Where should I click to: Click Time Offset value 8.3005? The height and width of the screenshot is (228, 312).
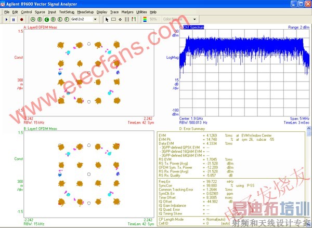coord(212,197)
